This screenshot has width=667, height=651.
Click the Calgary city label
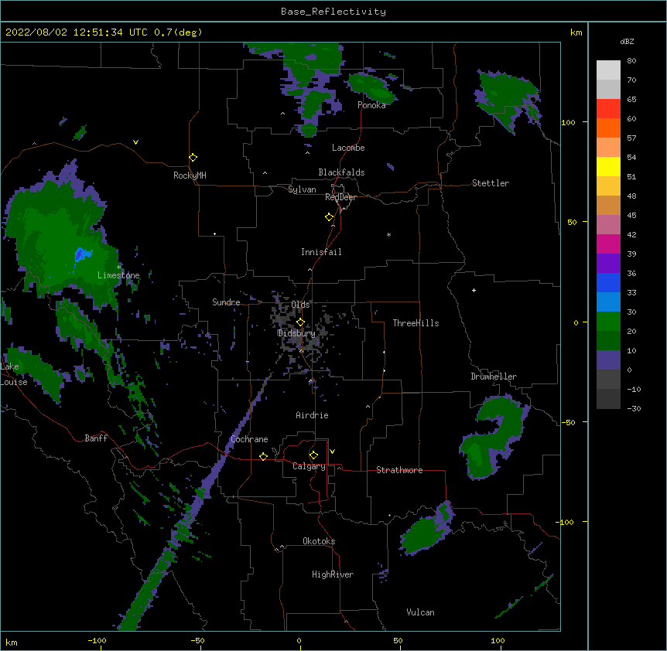coord(309,466)
